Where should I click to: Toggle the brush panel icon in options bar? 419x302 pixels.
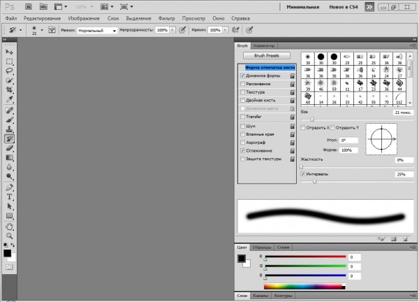pyautogui.click(x=52, y=30)
